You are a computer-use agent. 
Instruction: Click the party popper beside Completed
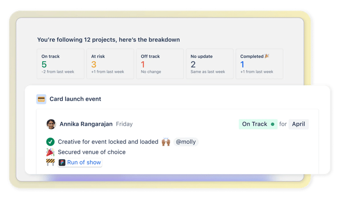click(267, 56)
